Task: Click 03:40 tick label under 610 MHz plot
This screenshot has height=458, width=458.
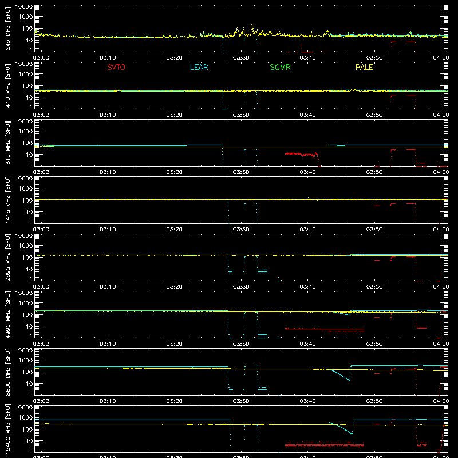Action: 307,172
